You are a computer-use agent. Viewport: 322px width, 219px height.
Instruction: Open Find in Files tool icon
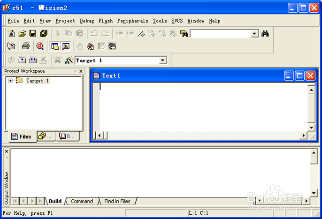coord(184,33)
